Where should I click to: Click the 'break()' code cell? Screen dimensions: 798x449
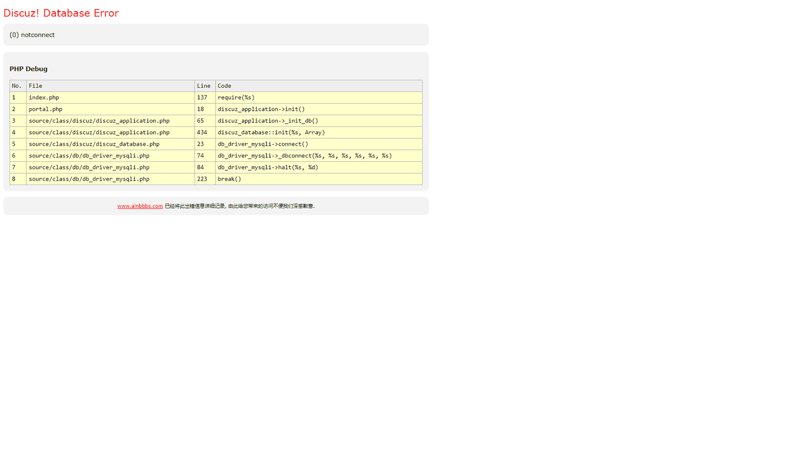pos(319,179)
